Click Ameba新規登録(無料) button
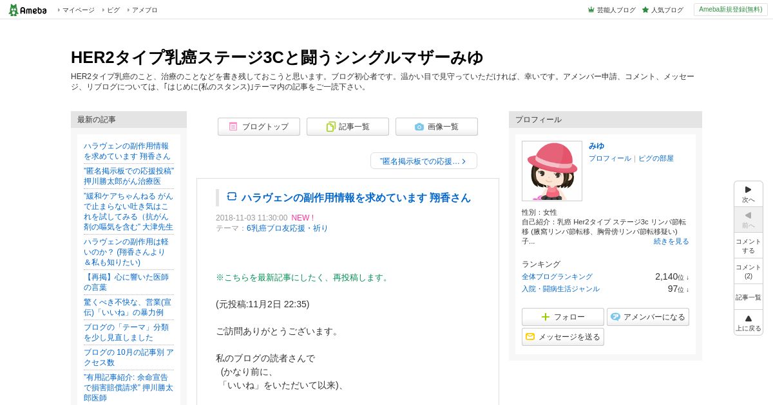Screen dimensions: 773x405 [730, 10]
